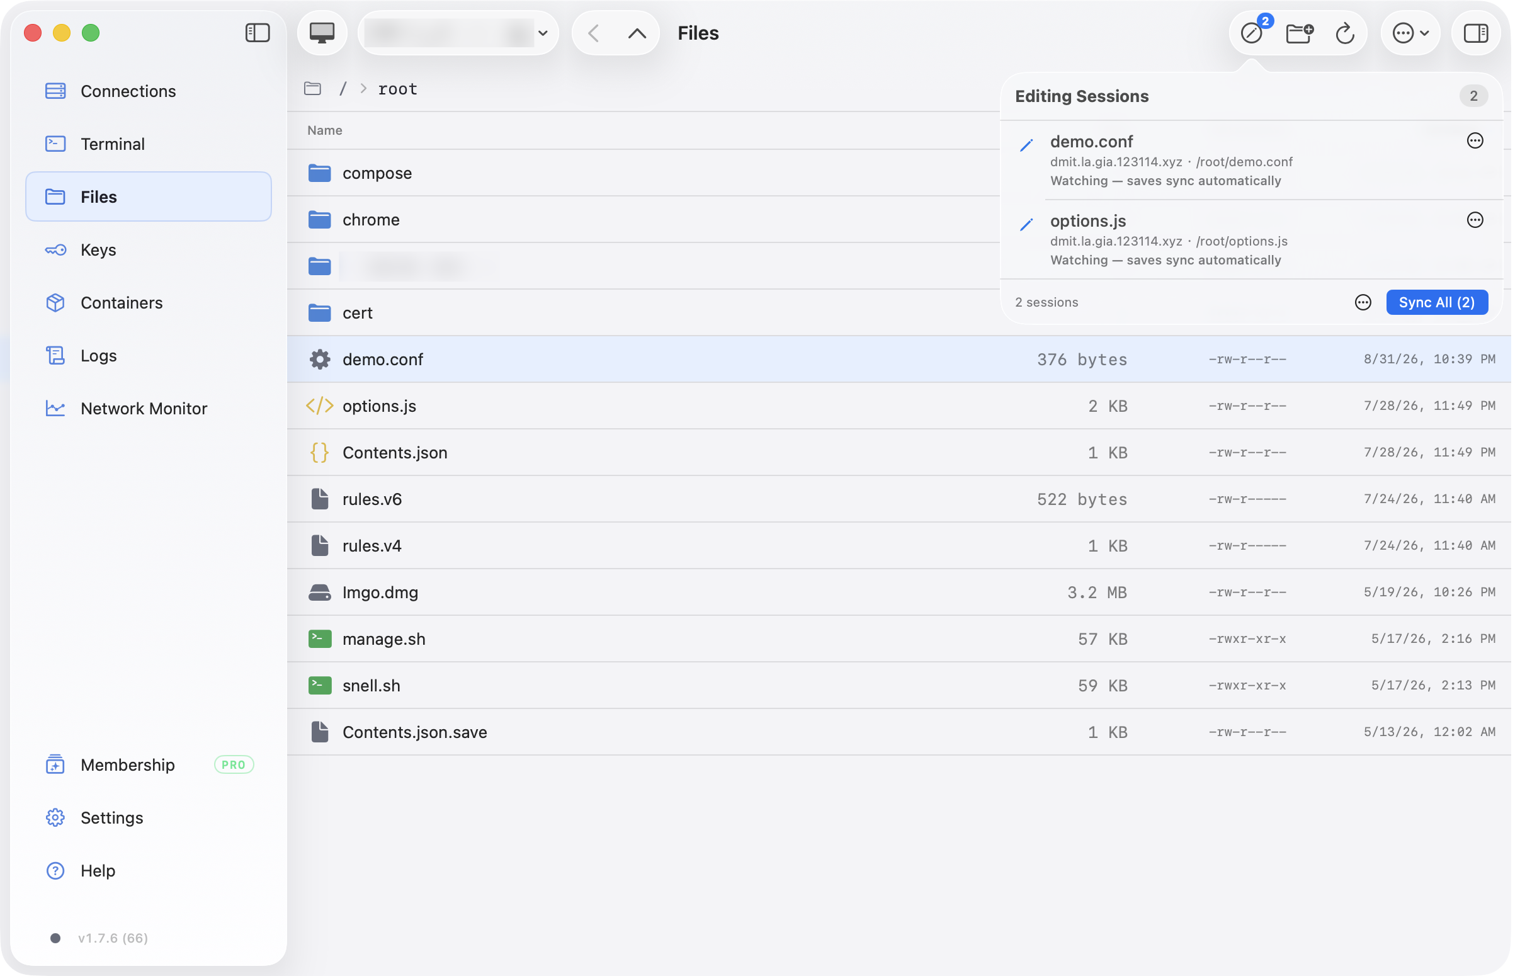Select the Files sidebar item
Screen dimensions: 1520x976
coord(148,196)
